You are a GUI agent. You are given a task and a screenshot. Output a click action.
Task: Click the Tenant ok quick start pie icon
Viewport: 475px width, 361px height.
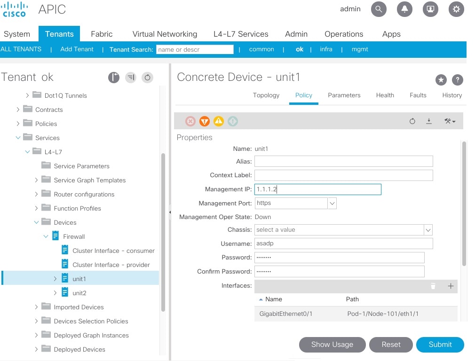(x=114, y=78)
